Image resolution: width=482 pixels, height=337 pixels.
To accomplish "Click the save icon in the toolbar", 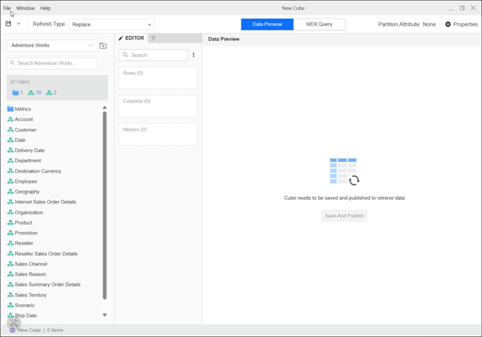I will pyautogui.click(x=9, y=24).
